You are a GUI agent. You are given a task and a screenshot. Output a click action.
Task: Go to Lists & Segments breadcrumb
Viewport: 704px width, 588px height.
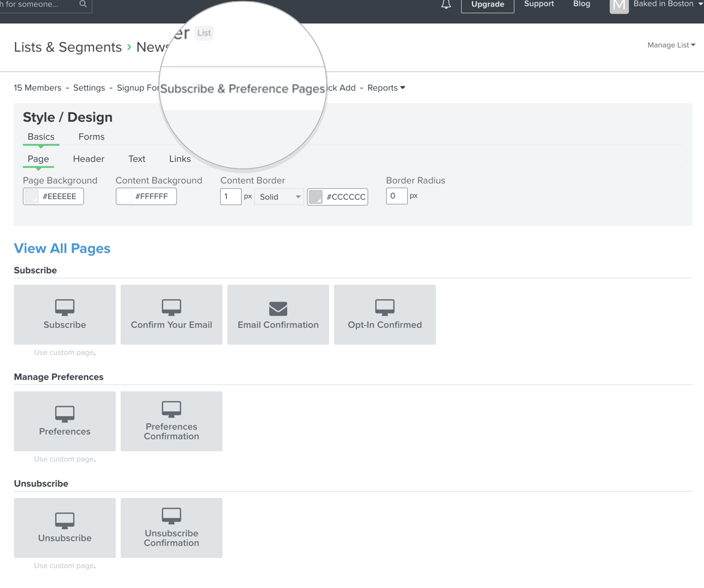pyautogui.click(x=68, y=47)
